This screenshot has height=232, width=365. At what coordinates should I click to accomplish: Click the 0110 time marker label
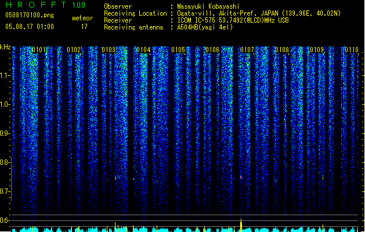[352, 50]
